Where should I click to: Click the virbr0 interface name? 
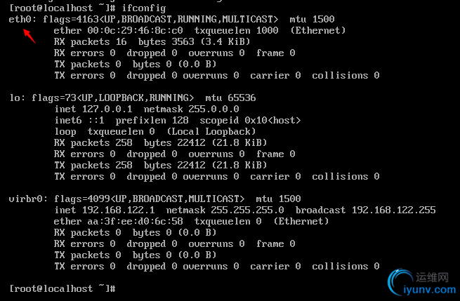[25, 199]
